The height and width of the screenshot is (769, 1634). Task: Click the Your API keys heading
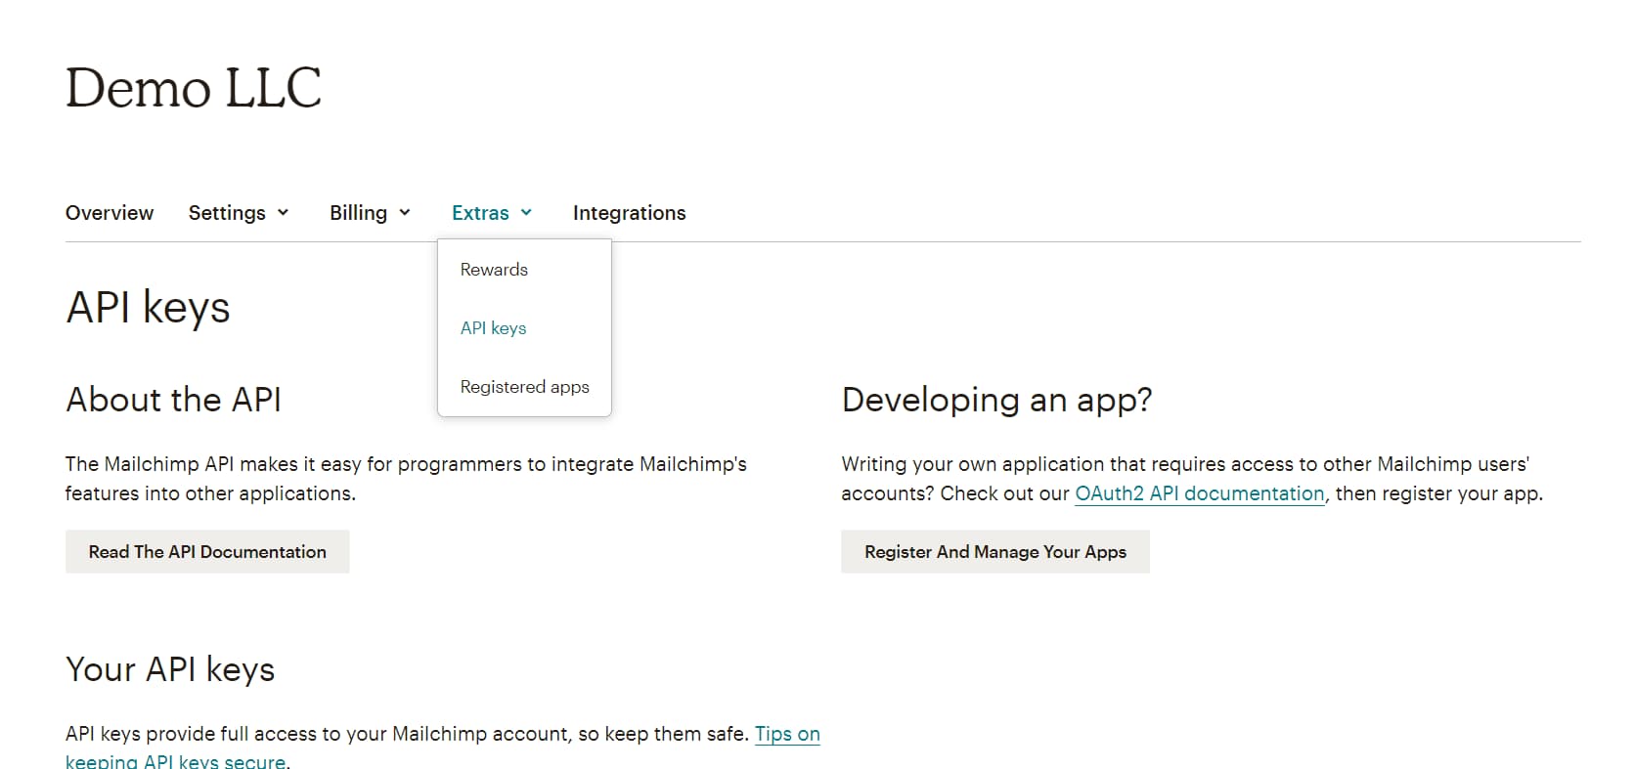(x=170, y=669)
